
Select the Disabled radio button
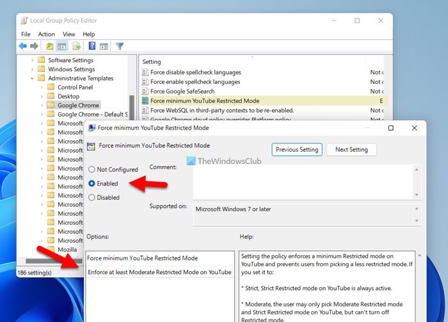pos(92,197)
